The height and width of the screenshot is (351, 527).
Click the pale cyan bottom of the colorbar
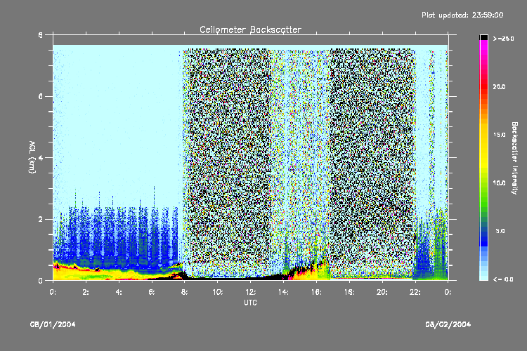[483, 274]
